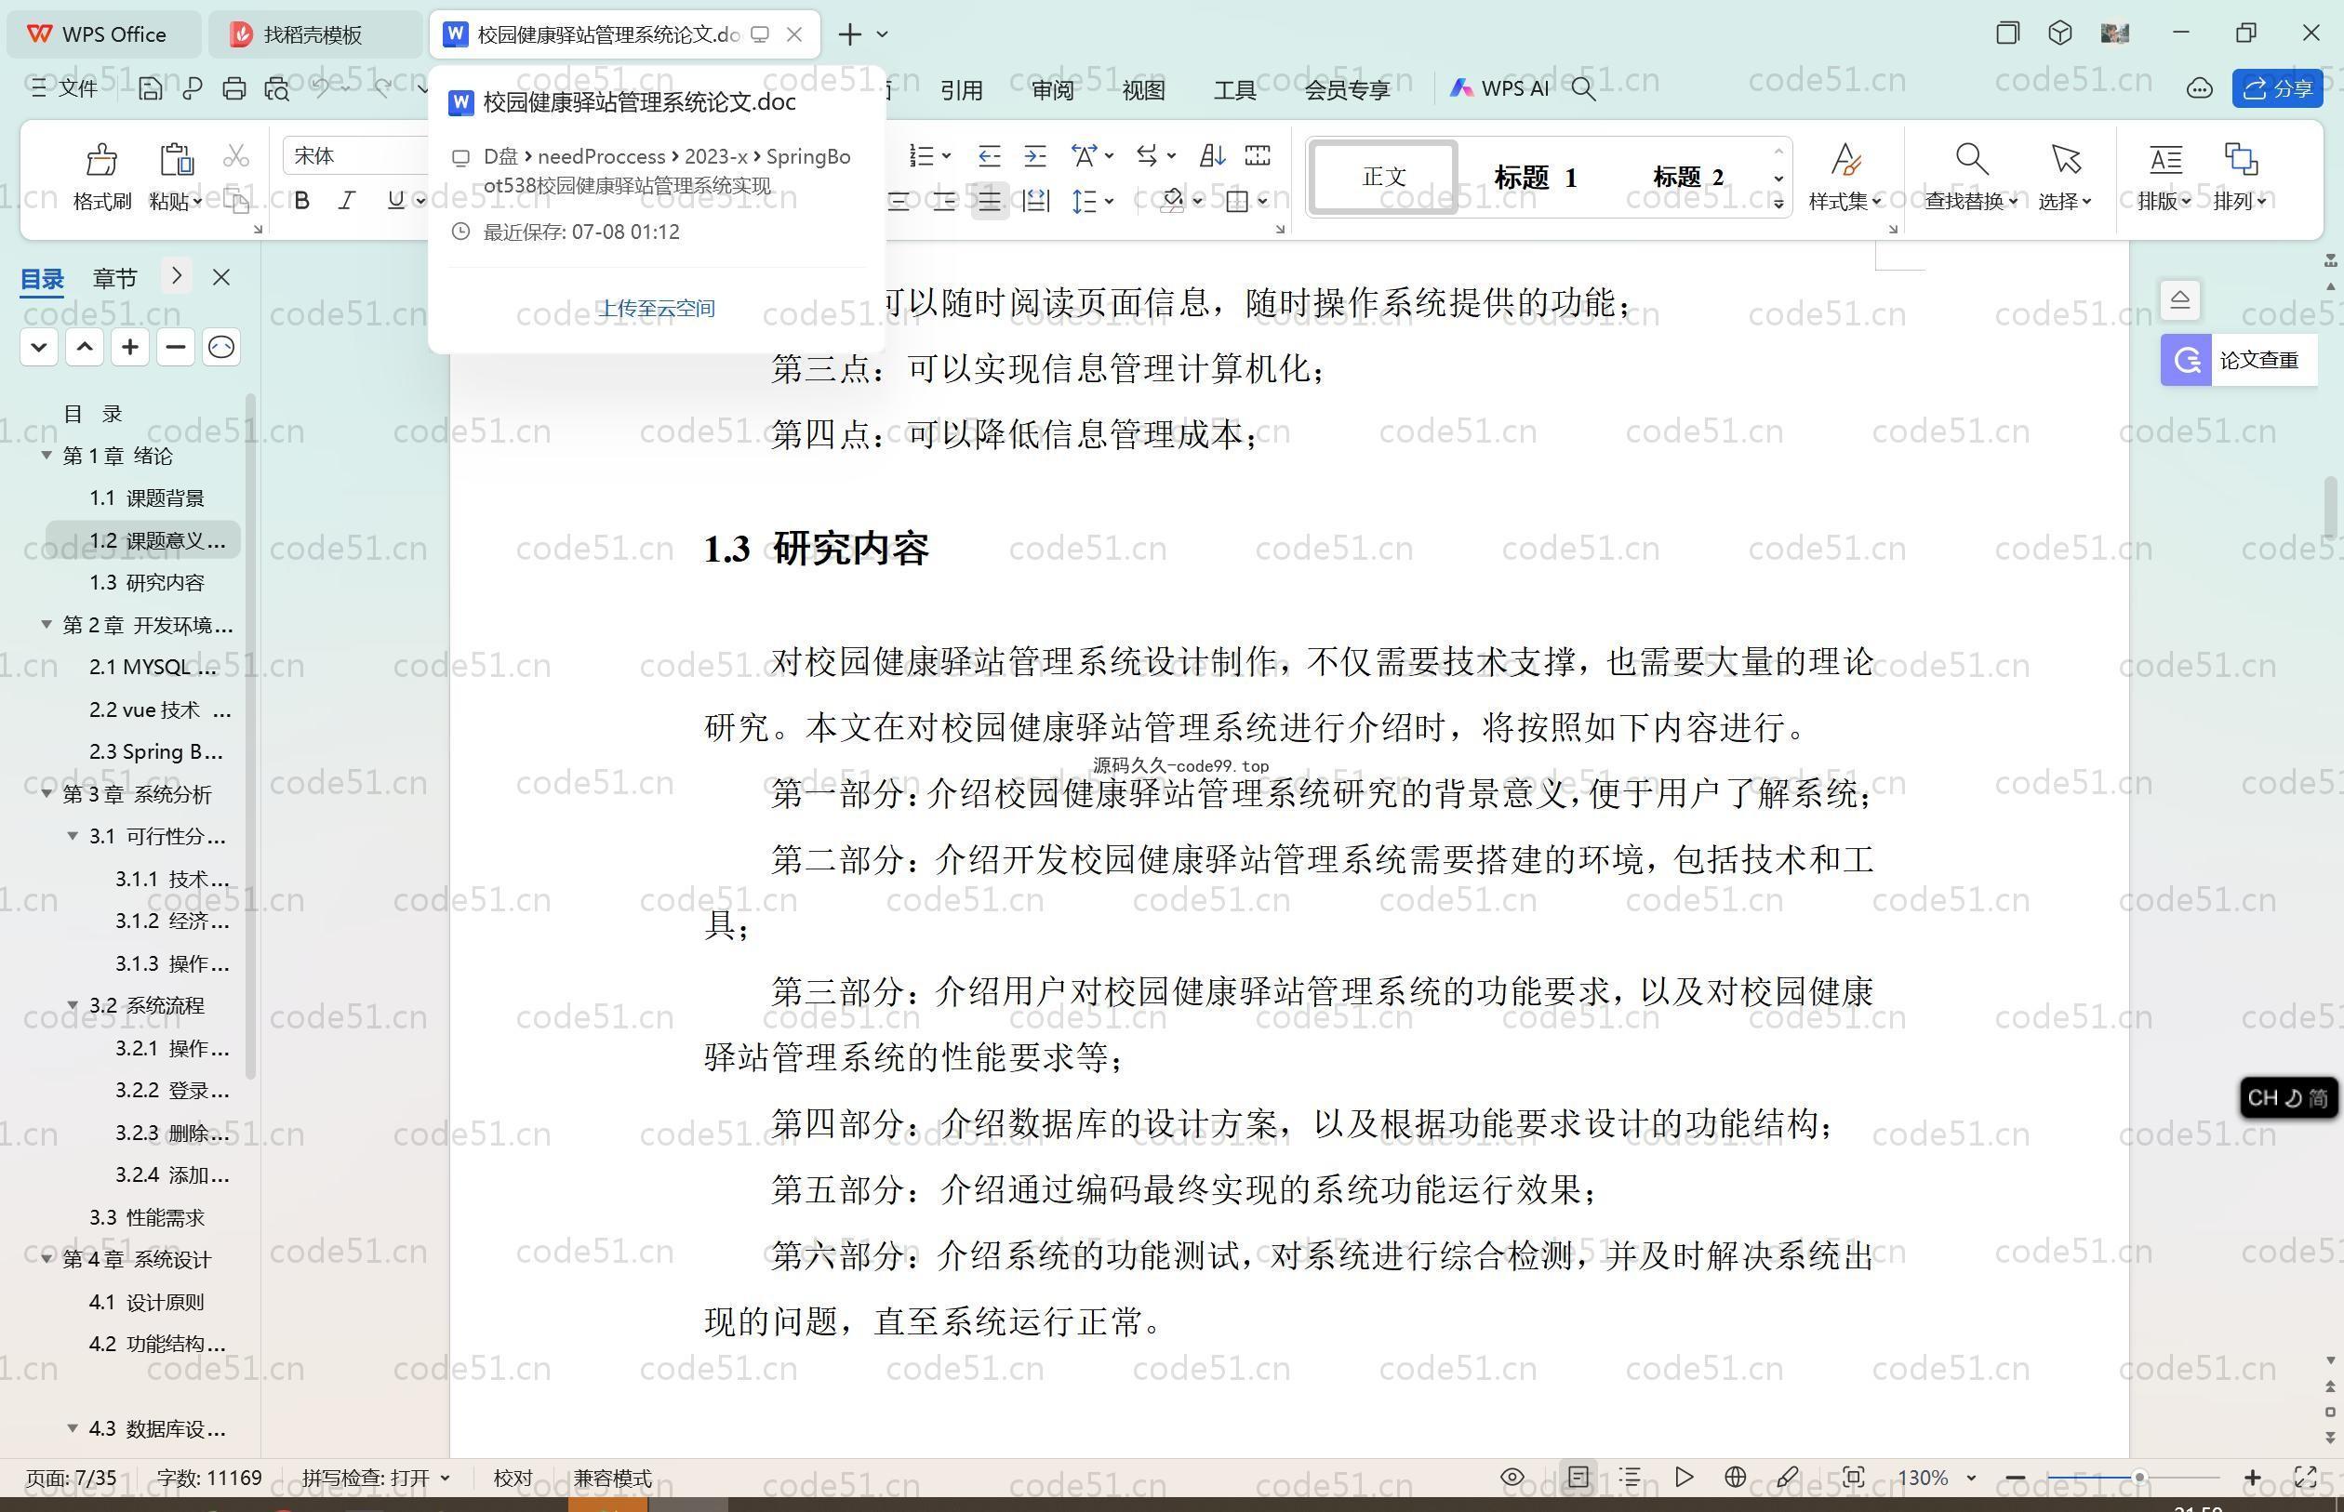
Task: Click 校对 in status bar
Action: click(513, 1479)
